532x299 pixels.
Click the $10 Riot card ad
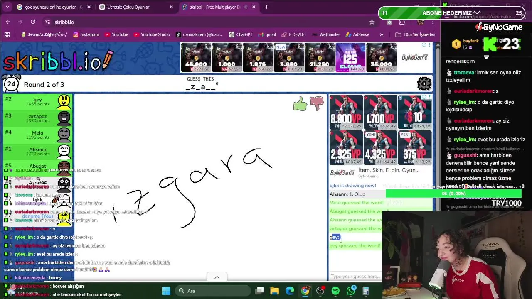[414, 112]
